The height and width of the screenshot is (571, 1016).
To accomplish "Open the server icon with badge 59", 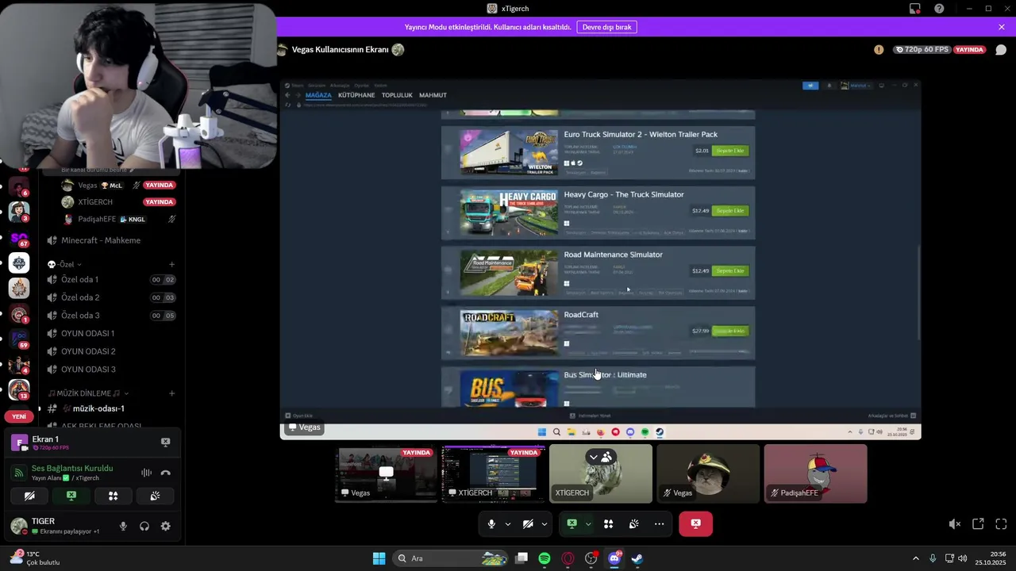I will [x=19, y=339].
